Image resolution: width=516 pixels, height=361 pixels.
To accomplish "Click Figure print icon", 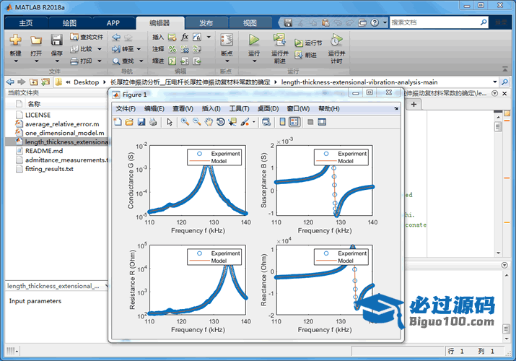I will coord(153,122).
